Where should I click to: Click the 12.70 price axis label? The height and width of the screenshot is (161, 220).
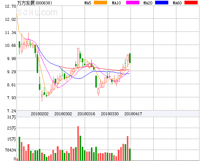point(11,6)
